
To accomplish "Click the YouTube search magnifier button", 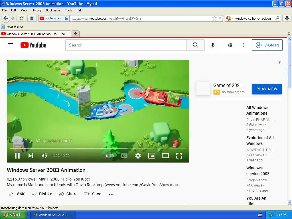I will (x=196, y=45).
